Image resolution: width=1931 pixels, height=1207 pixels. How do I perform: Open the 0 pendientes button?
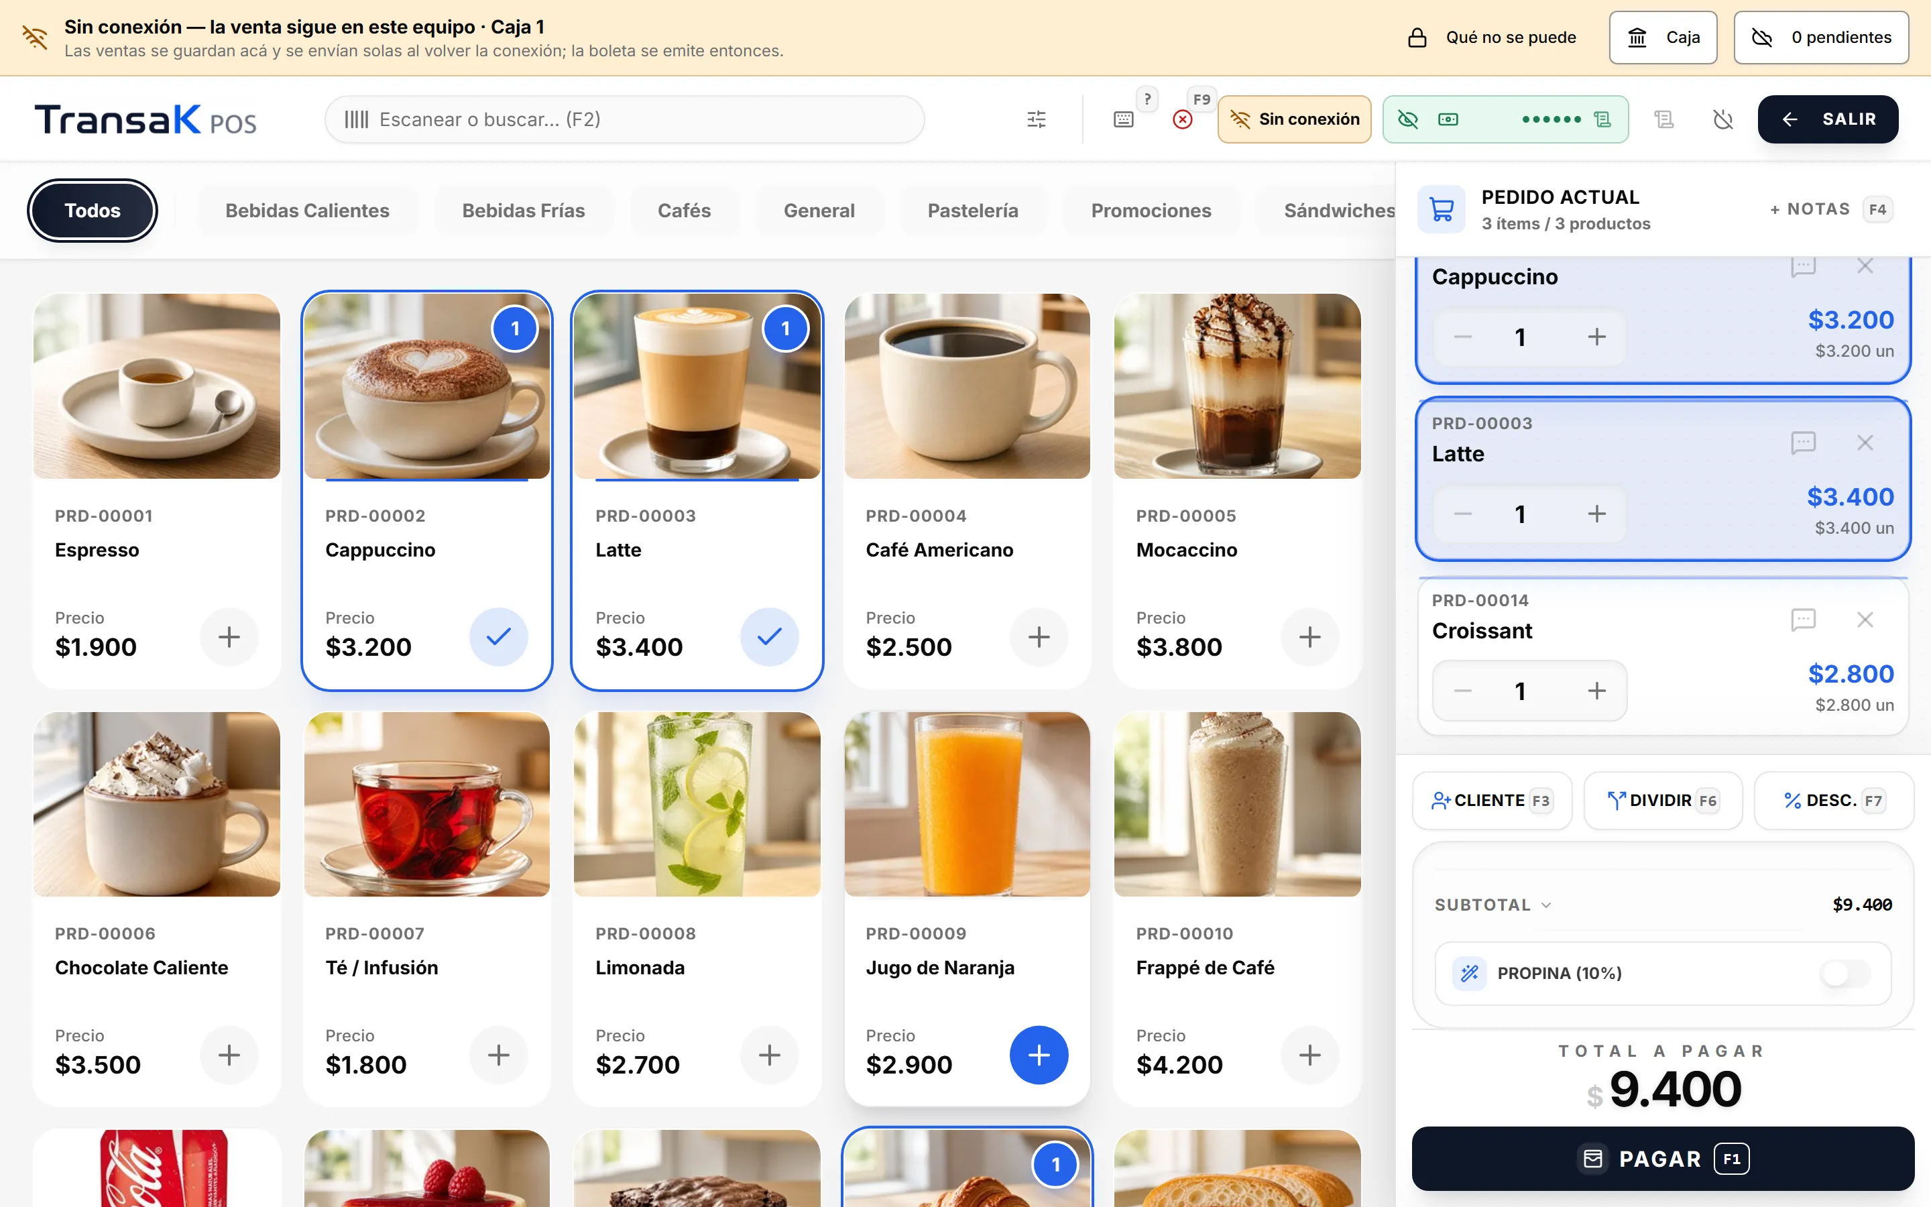[1821, 38]
